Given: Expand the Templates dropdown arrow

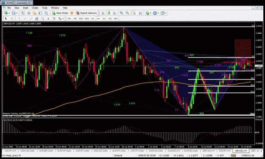Looking at the screenshot, I should [166, 13].
